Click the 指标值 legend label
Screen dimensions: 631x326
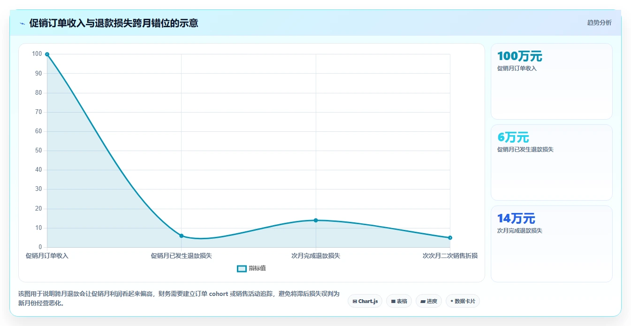click(x=257, y=268)
